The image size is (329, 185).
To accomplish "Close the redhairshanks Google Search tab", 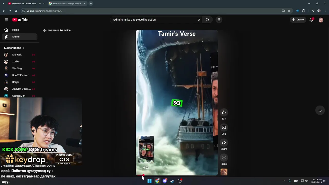I will pos(85,4).
